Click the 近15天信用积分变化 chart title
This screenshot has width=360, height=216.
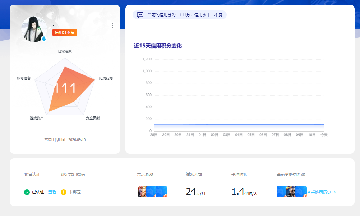coord(158,46)
